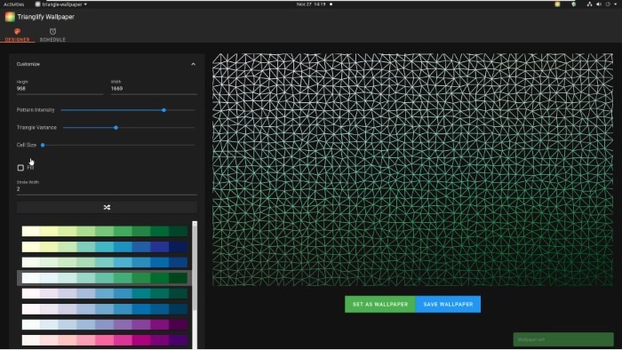The width and height of the screenshot is (622, 350).
Task: Collapse the Customize panel chevron
Action: coord(193,64)
